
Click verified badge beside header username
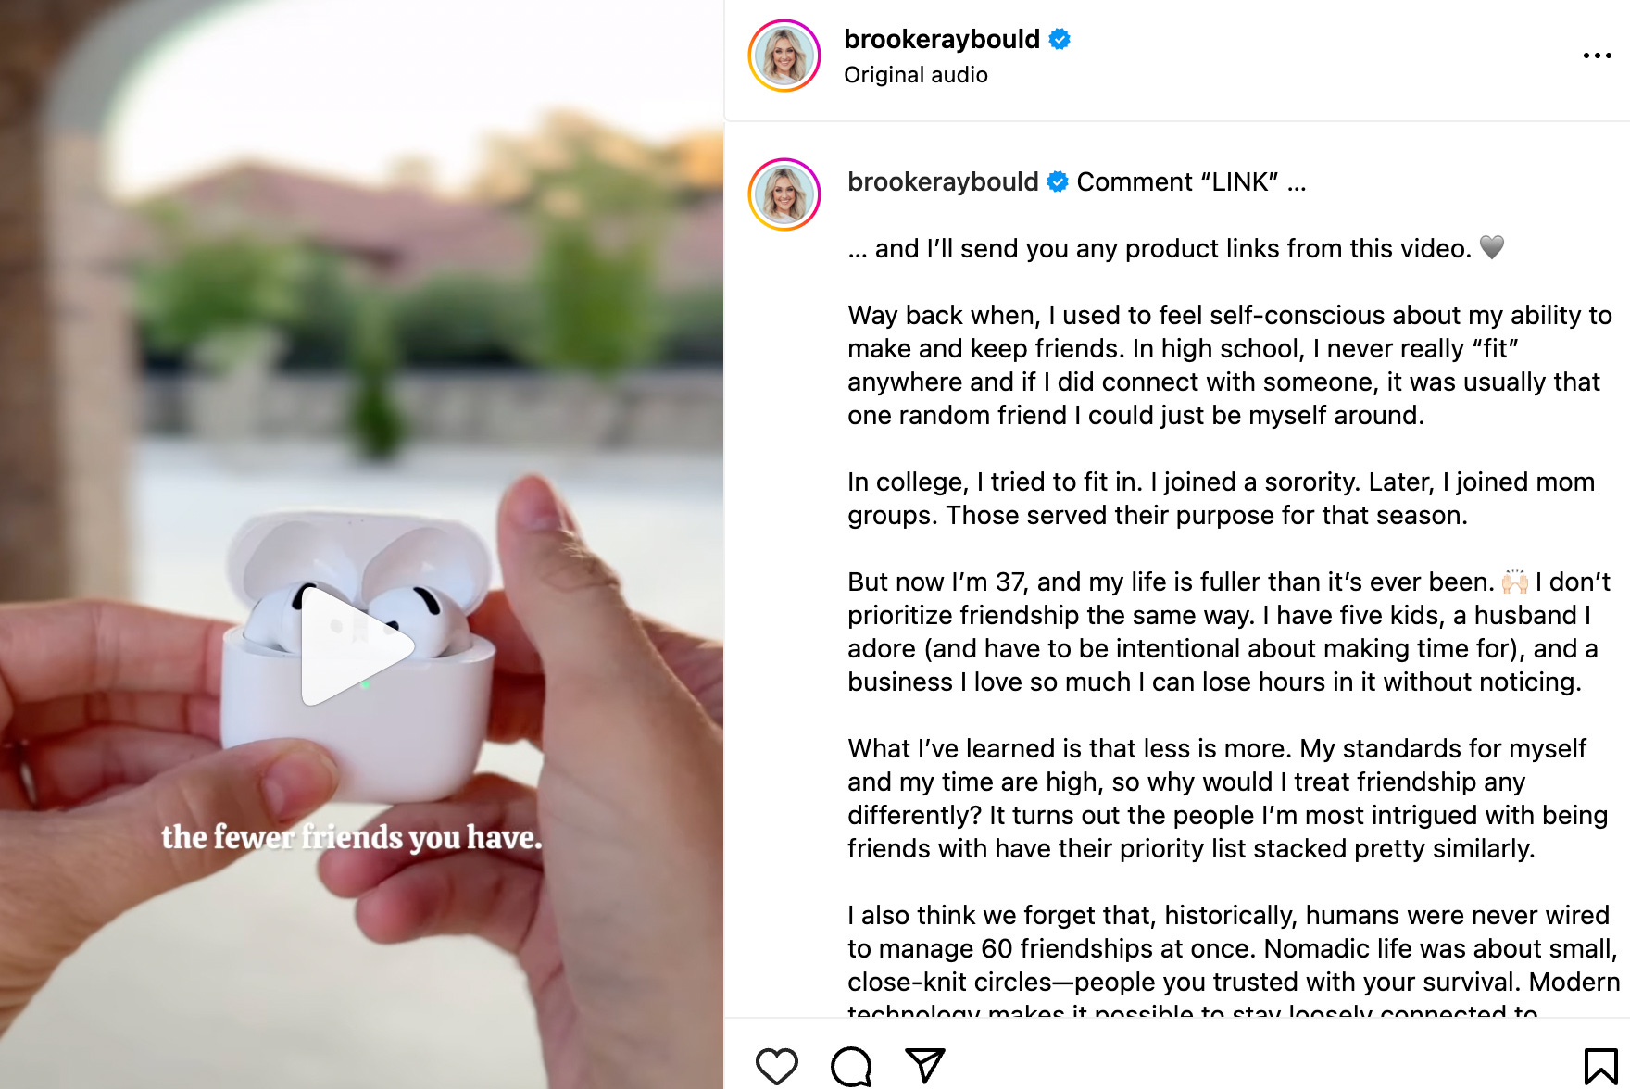pos(1059,39)
